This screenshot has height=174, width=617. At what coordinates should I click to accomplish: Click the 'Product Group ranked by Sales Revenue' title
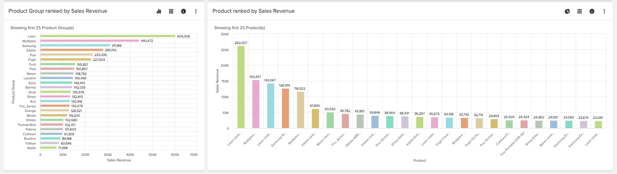58,11
